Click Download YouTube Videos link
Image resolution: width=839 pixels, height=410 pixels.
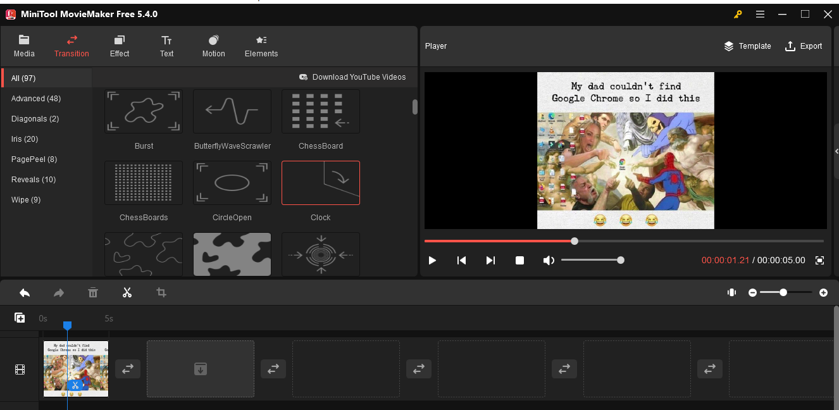click(x=352, y=77)
